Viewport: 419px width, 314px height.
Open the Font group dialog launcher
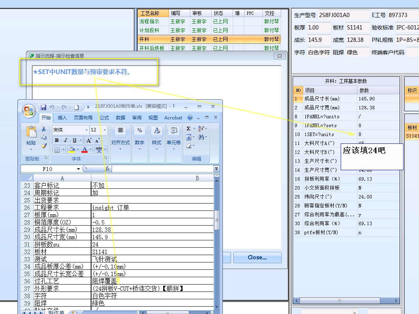(x=106, y=158)
